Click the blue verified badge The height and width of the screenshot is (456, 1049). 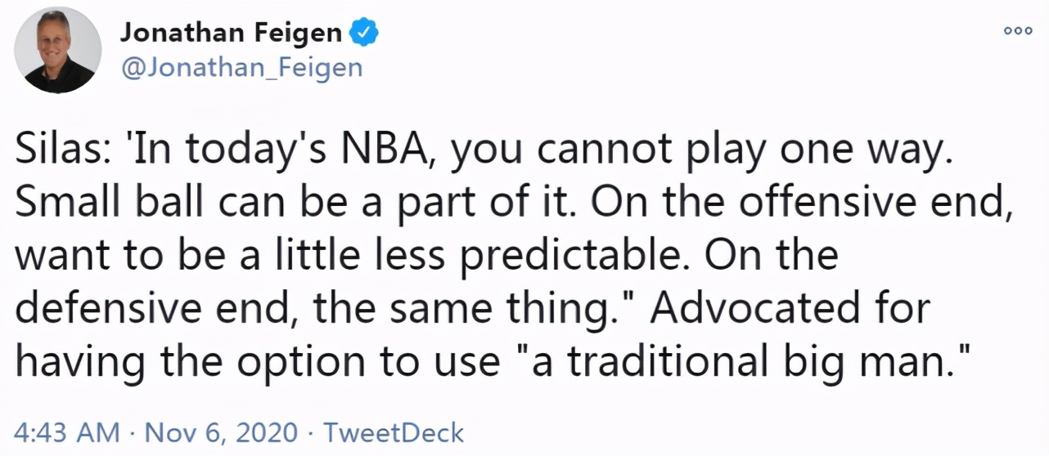pyautogui.click(x=363, y=33)
